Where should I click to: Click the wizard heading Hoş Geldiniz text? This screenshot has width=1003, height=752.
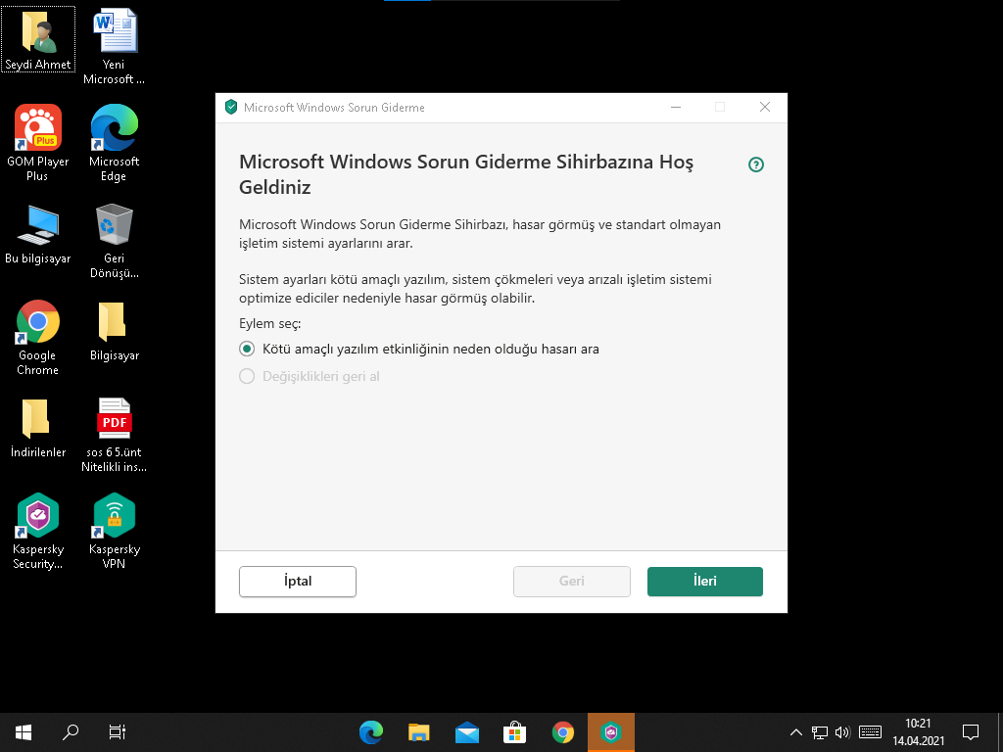point(466,174)
